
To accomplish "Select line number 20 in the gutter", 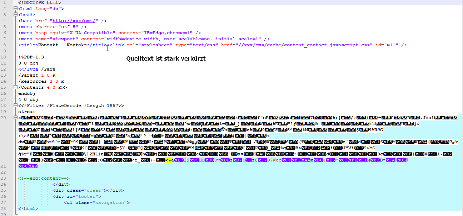I will pyautogui.click(x=4, y=118).
